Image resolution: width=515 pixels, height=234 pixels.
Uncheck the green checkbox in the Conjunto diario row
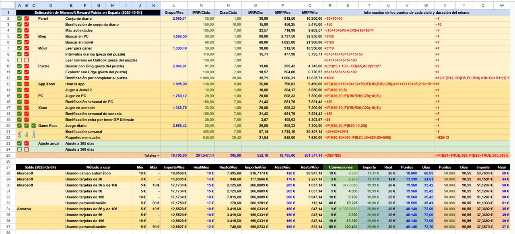(19, 19)
